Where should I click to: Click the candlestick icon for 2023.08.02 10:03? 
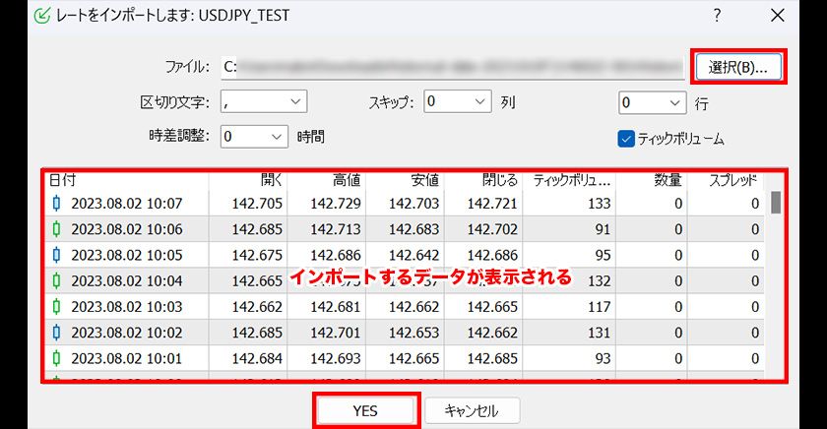(x=56, y=307)
